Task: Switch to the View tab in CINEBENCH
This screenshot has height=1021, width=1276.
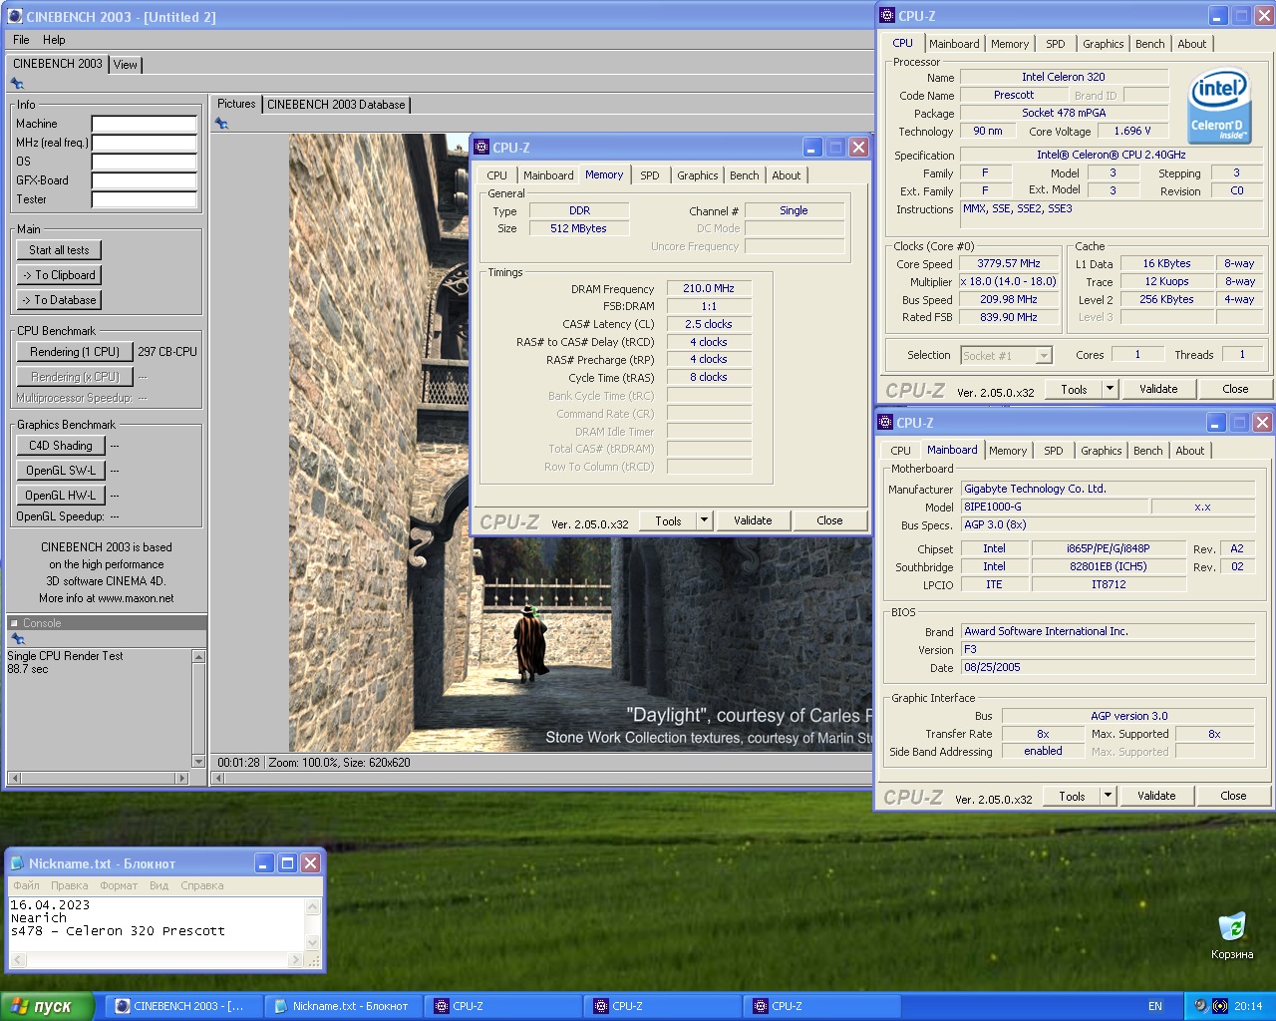Action: coord(126,64)
